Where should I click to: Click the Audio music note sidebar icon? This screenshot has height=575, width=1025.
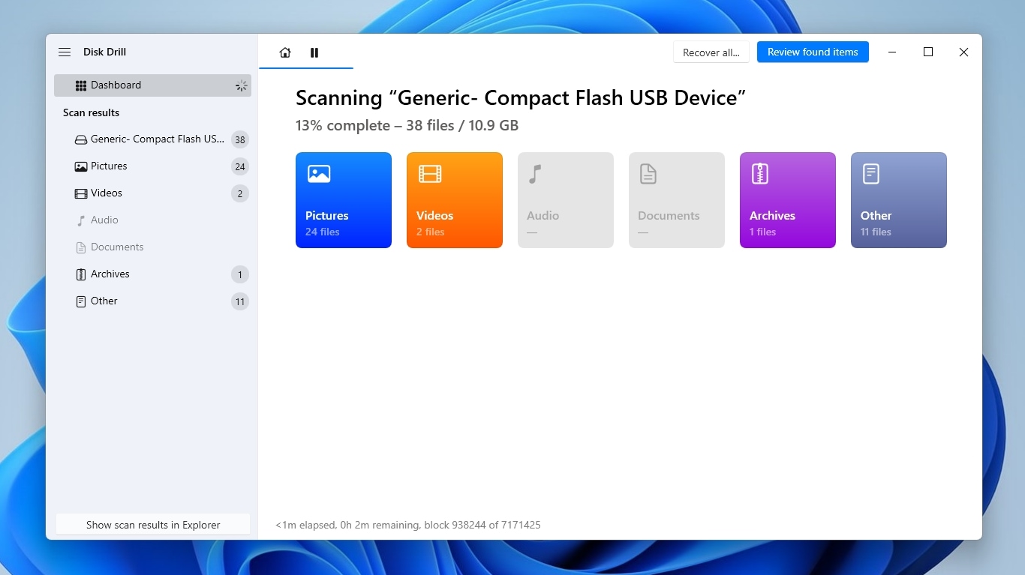pyautogui.click(x=81, y=220)
